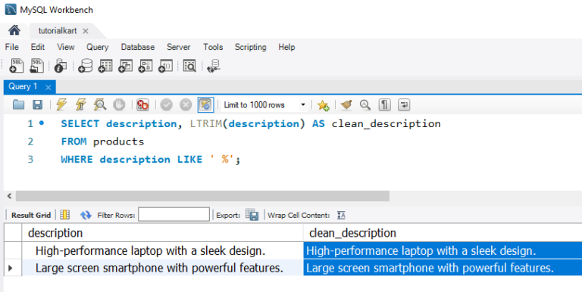
Task: Open the Scripting menu
Action: pos(251,47)
